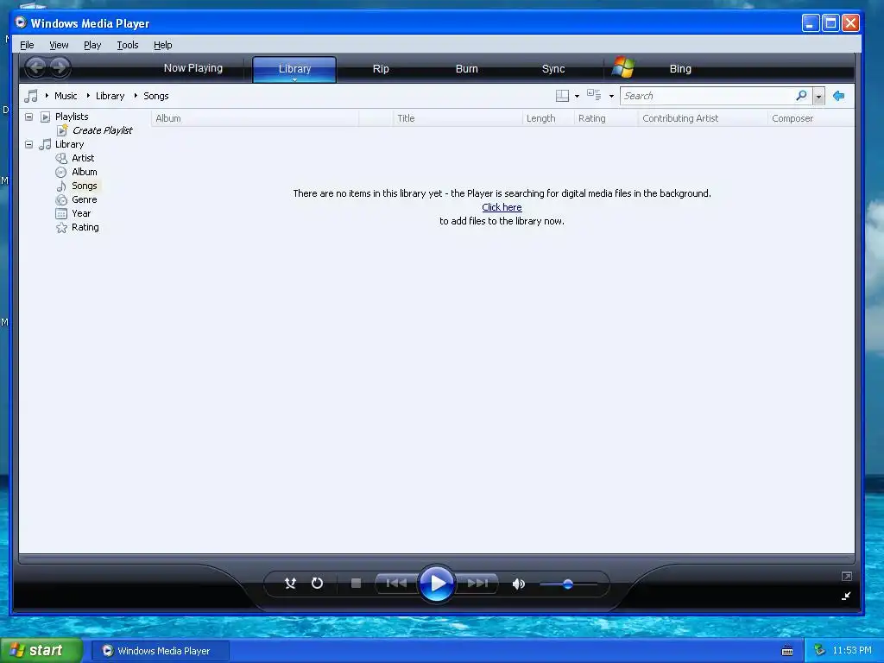884x663 pixels.
Task: Open the Library tab dropdown arrow
Action: [x=294, y=80]
